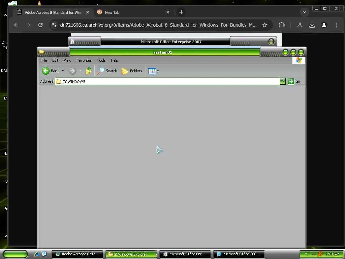345x259 pixels.
Task: Open the File menu
Action: coord(44,60)
